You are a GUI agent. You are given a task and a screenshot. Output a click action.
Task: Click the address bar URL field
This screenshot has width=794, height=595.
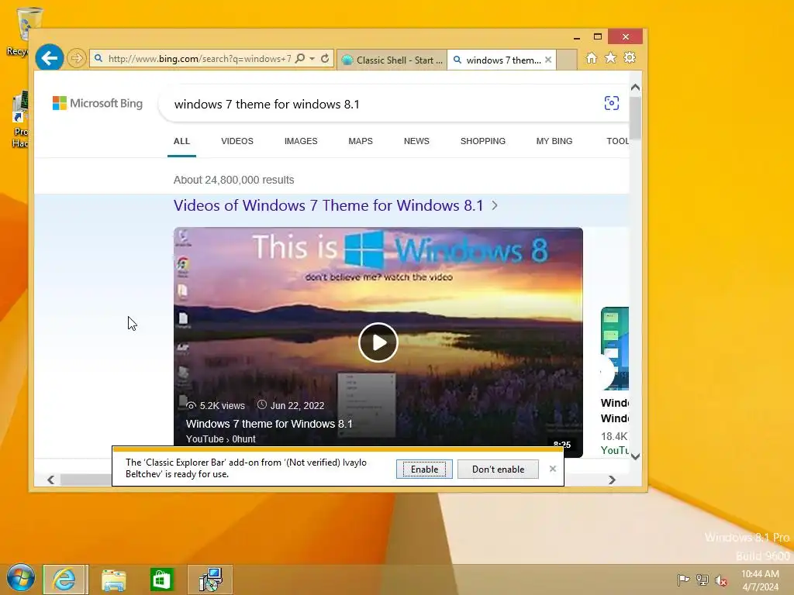[x=200, y=59]
